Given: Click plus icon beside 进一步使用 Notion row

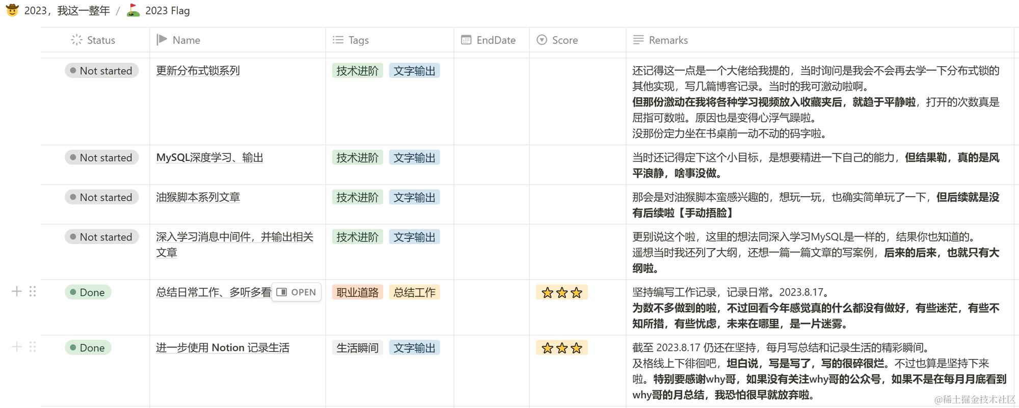Looking at the screenshot, I should [17, 347].
